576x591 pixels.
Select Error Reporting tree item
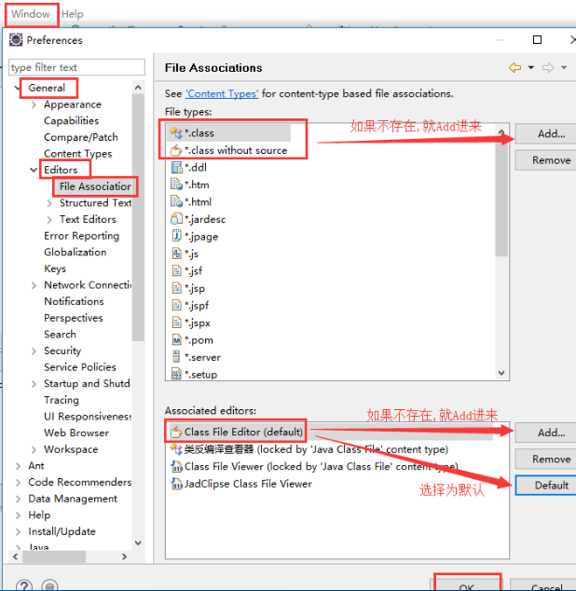pos(81,236)
